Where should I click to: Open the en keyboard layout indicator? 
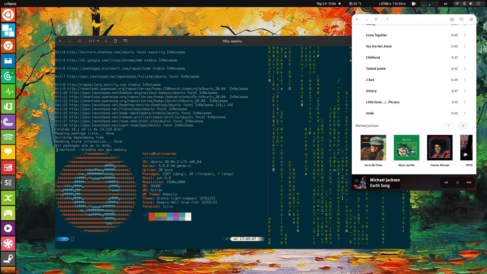[x=445, y=4]
